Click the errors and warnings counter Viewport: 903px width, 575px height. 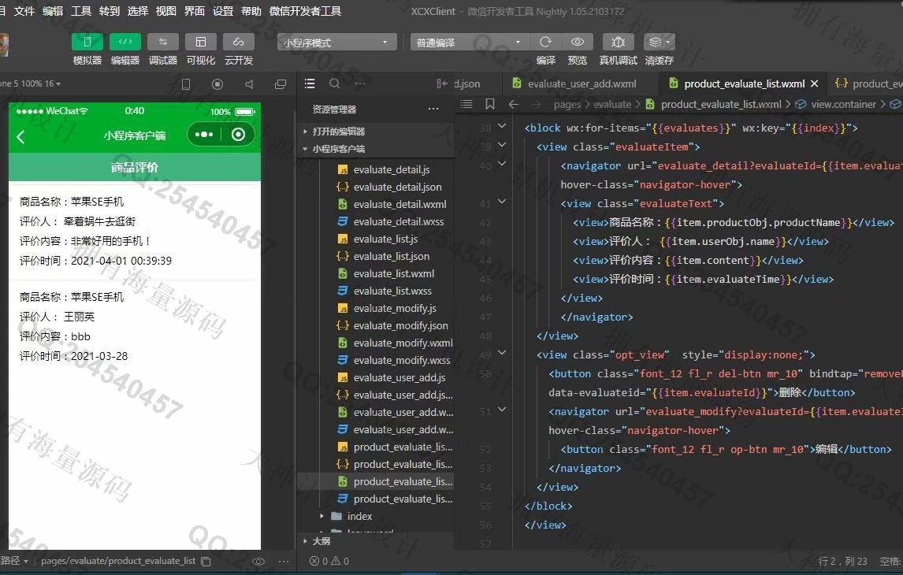[x=329, y=561]
